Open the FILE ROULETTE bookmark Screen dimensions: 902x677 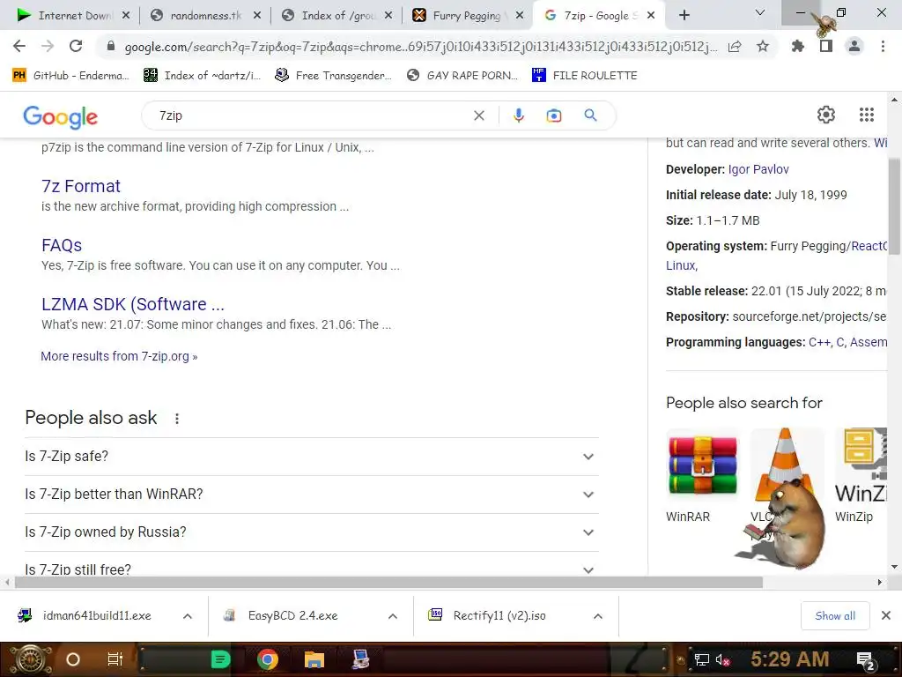[585, 76]
